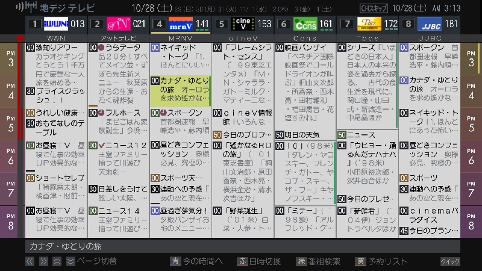The height and width of the screenshot is (271, 482).
Task: Select the Tbcs channel 172 logo
Action: pyautogui.click(x=369, y=24)
